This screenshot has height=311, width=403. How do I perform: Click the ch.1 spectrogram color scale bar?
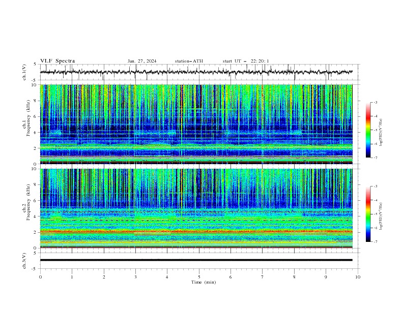pyautogui.click(x=368, y=130)
